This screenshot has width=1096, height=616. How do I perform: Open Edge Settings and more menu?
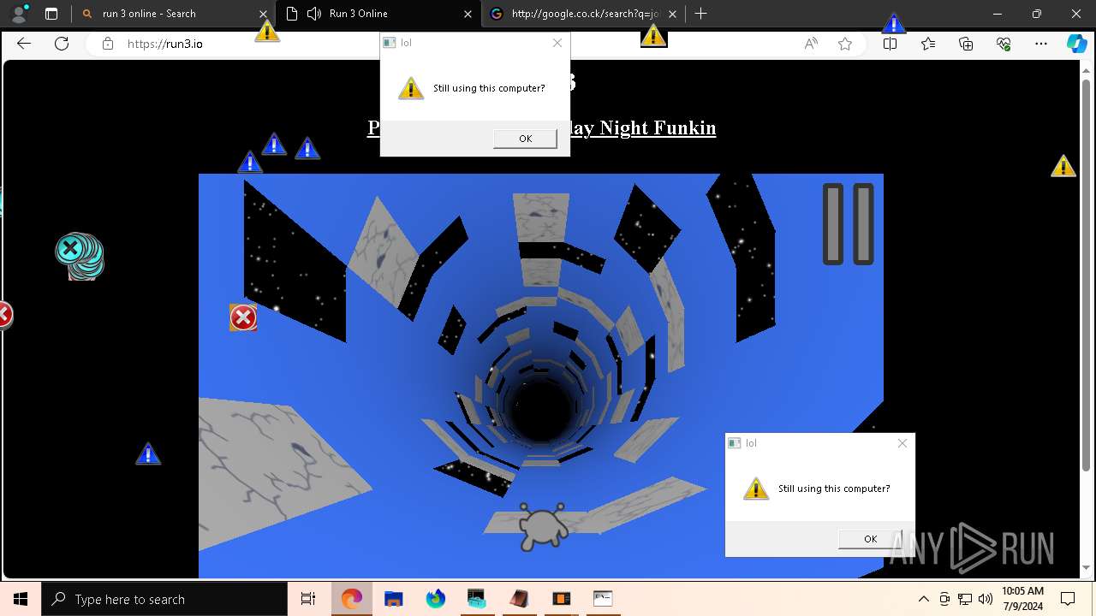click(x=1041, y=44)
